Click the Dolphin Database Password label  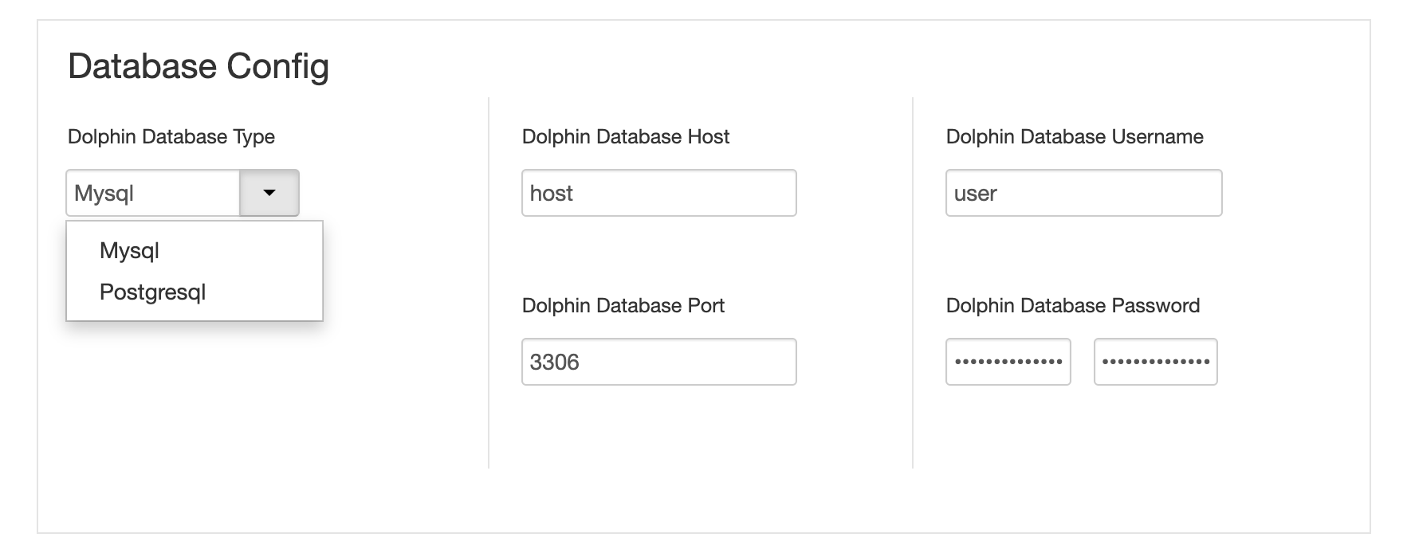[x=1072, y=306]
